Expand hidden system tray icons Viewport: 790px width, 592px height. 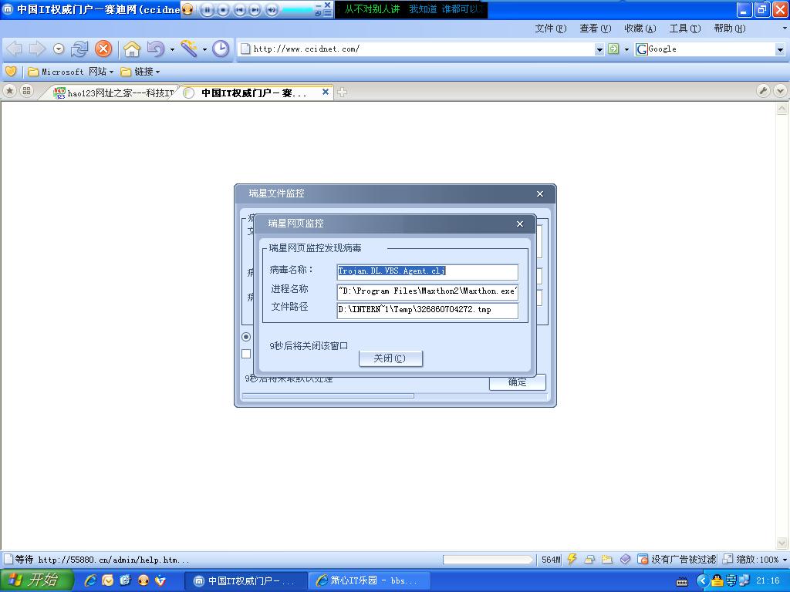(702, 581)
